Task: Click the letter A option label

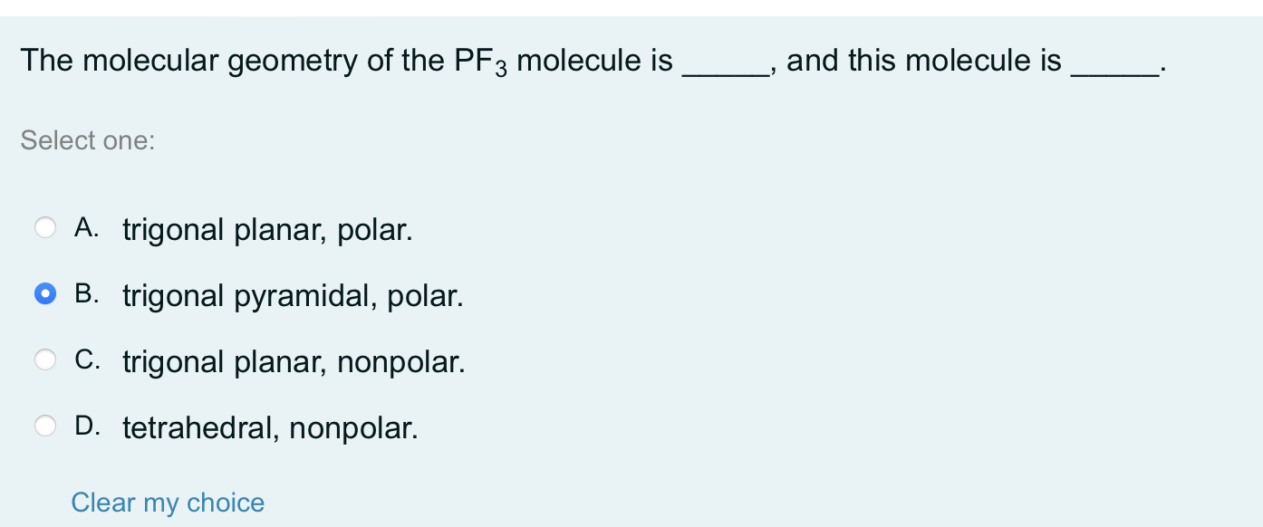Action: tap(86, 227)
